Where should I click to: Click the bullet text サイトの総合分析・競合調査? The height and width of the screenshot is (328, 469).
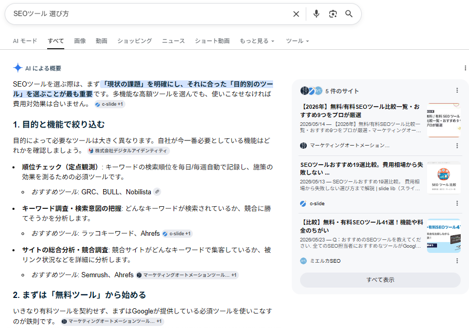point(65,250)
